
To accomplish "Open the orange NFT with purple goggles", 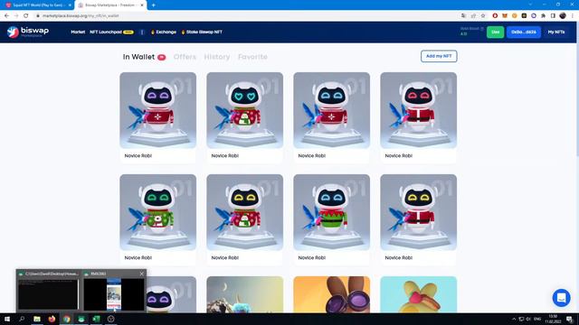I will click(x=332, y=294).
